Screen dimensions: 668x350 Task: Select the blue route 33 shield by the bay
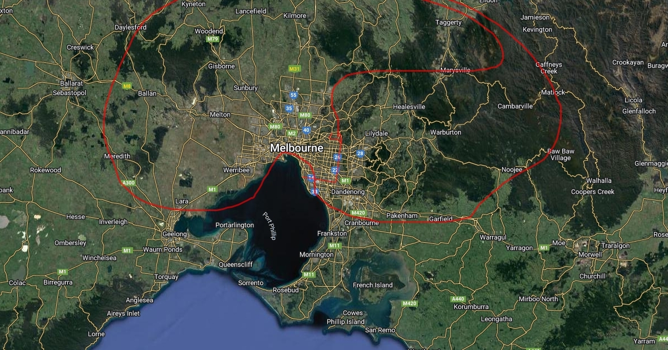[315, 192]
